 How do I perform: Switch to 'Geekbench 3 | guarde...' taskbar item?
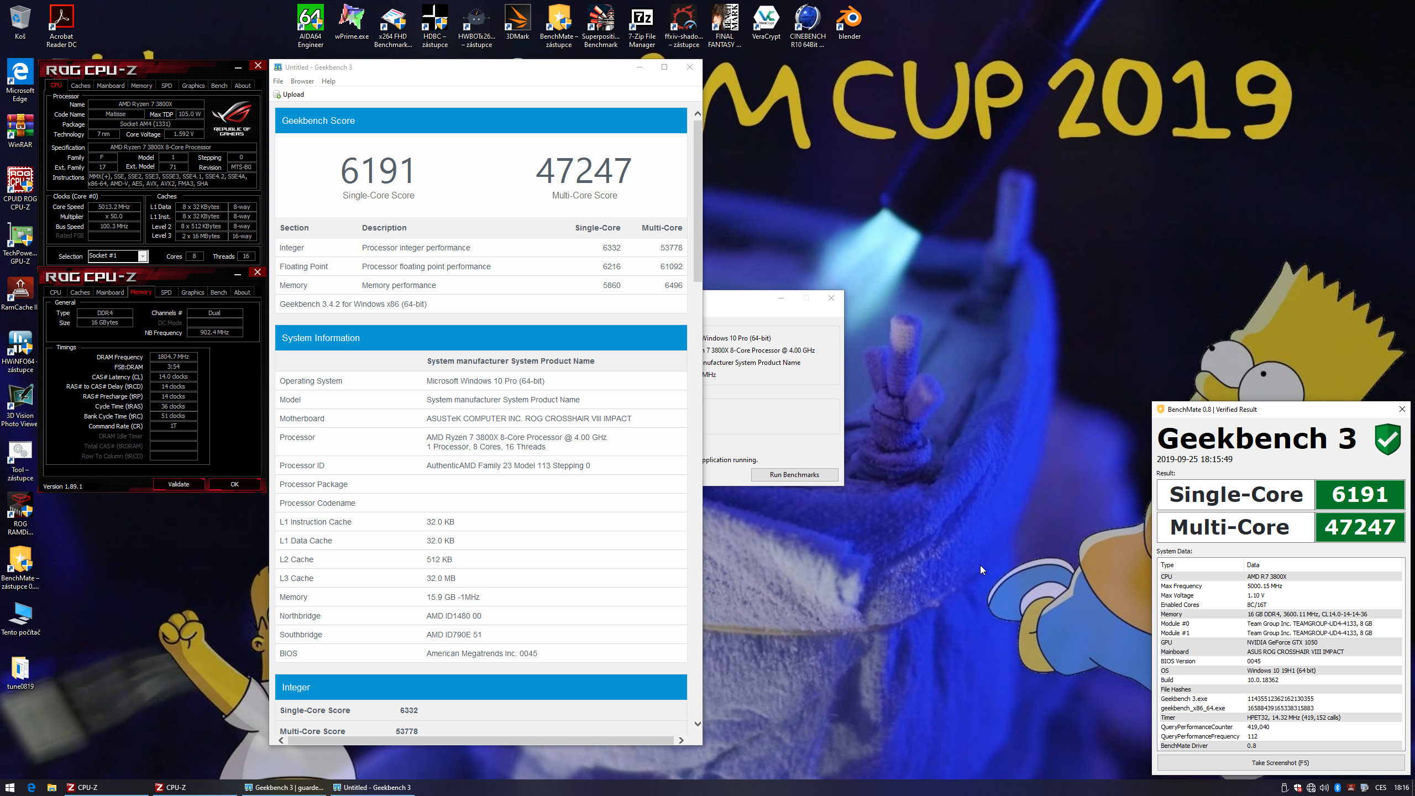click(x=284, y=788)
